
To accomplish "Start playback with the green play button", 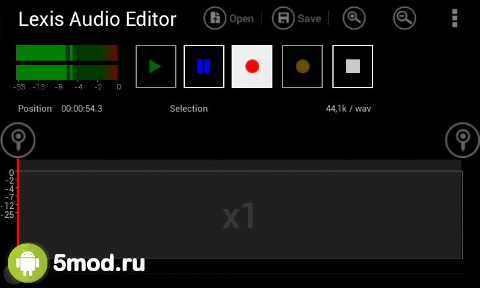I will tap(156, 67).
